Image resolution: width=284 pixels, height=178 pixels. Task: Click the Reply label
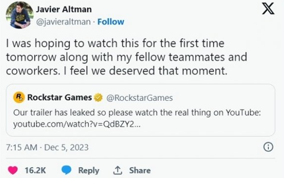click(x=88, y=171)
